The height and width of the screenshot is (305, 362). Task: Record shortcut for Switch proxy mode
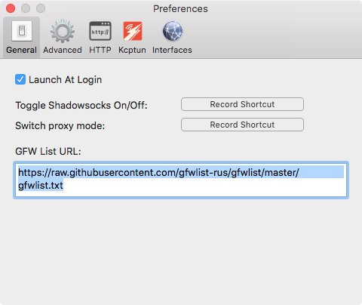242,125
